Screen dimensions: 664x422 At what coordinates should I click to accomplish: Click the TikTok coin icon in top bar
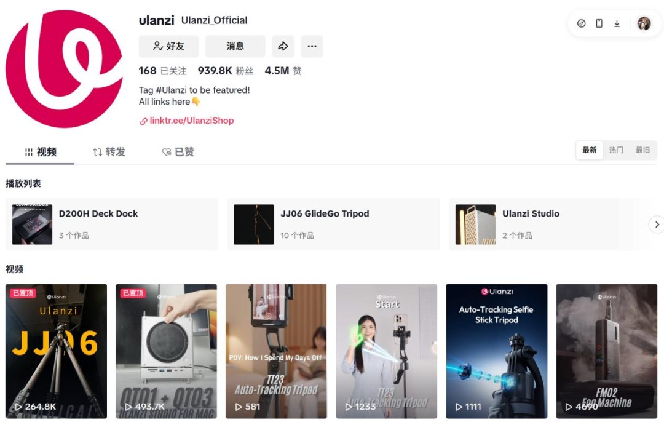(x=582, y=23)
